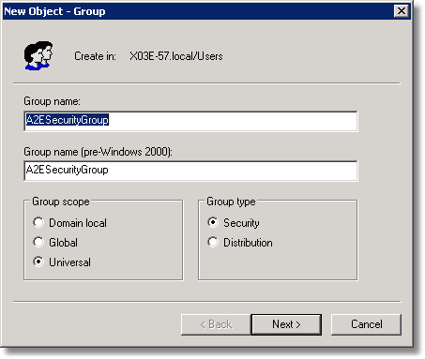The image size is (425, 359).
Task: Close the New Object - Group window
Action: pyautogui.click(x=402, y=11)
